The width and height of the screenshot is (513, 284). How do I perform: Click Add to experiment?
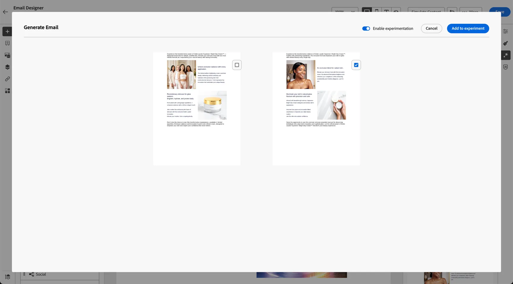468,28
